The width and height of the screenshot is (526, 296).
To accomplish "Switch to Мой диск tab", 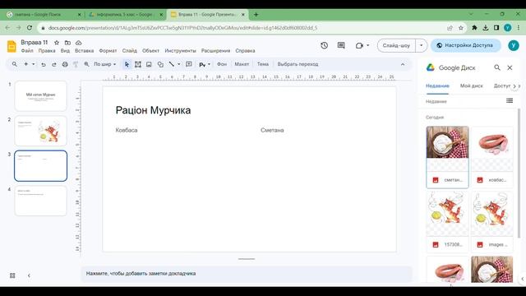I will click(471, 86).
